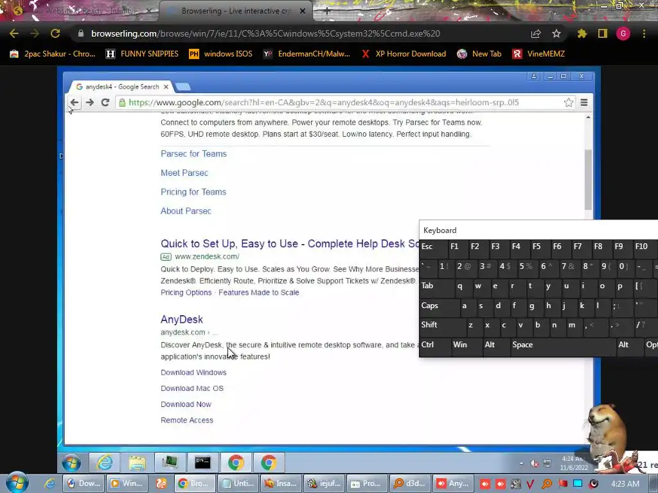This screenshot has width=658, height=493.
Task: Open the VineMEMZ bookmark
Action: (538, 54)
